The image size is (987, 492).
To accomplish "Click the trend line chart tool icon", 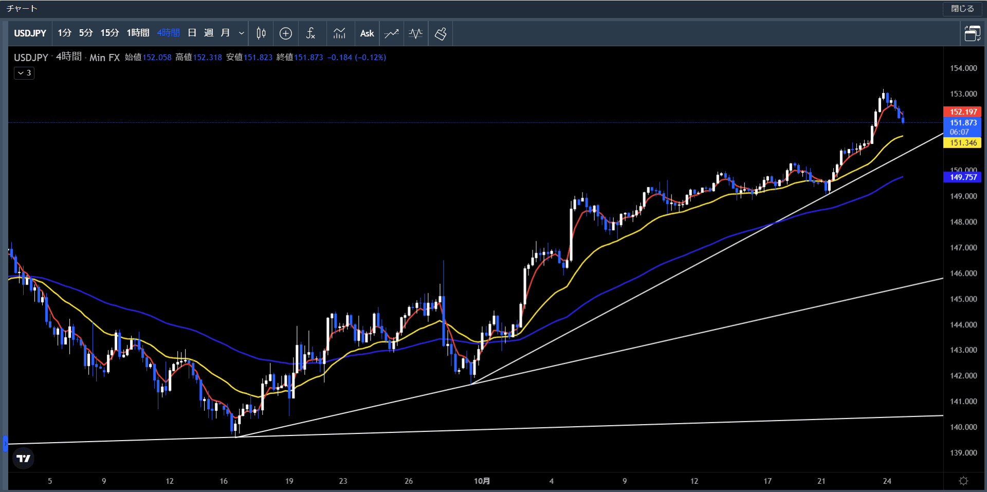I will pyautogui.click(x=392, y=33).
